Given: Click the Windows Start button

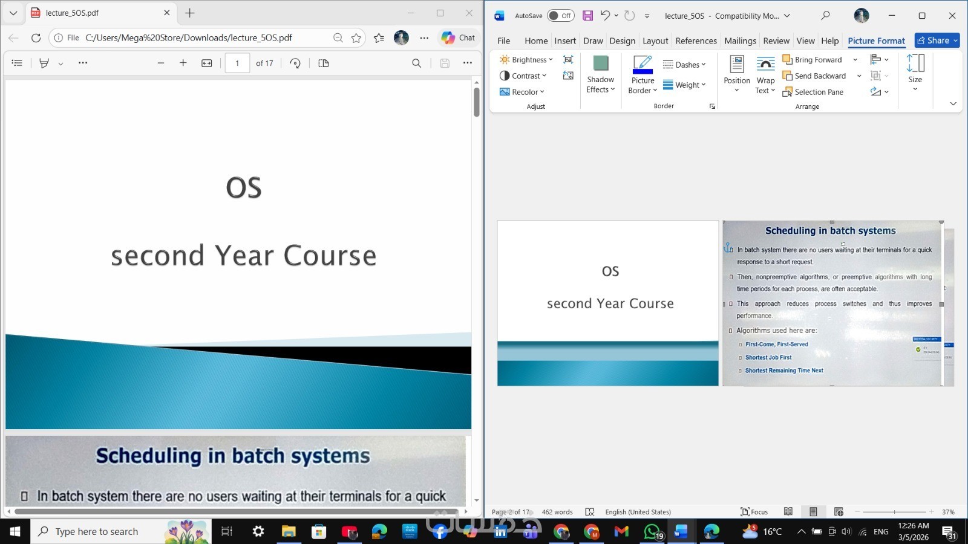Looking at the screenshot, I should 15,531.
